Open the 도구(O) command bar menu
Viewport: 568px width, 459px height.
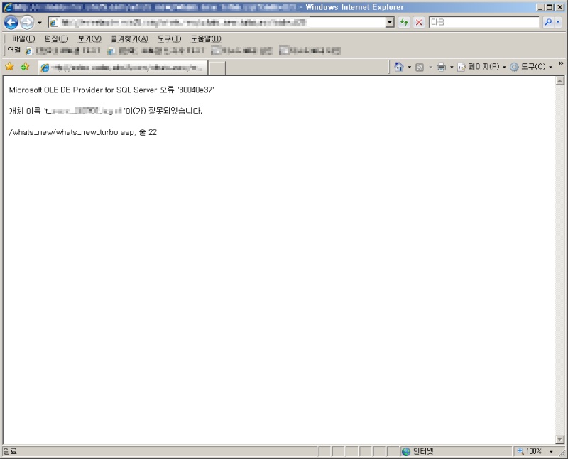point(531,67)
